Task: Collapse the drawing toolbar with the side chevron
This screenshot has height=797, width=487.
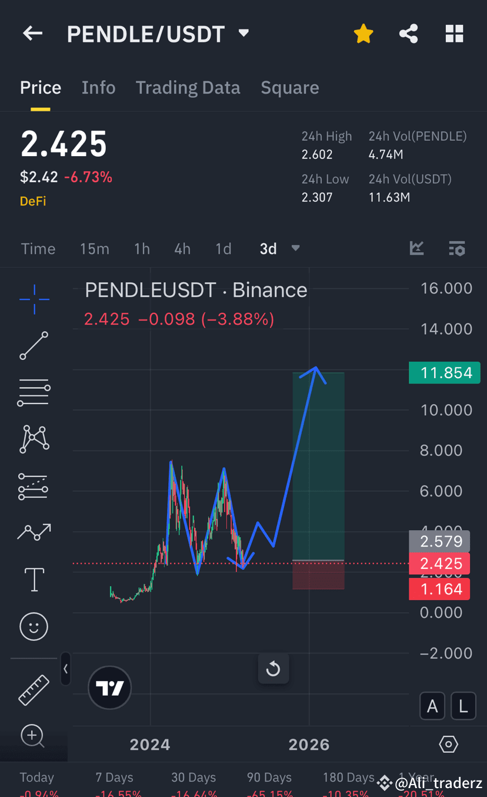Action: coord(65,669)
